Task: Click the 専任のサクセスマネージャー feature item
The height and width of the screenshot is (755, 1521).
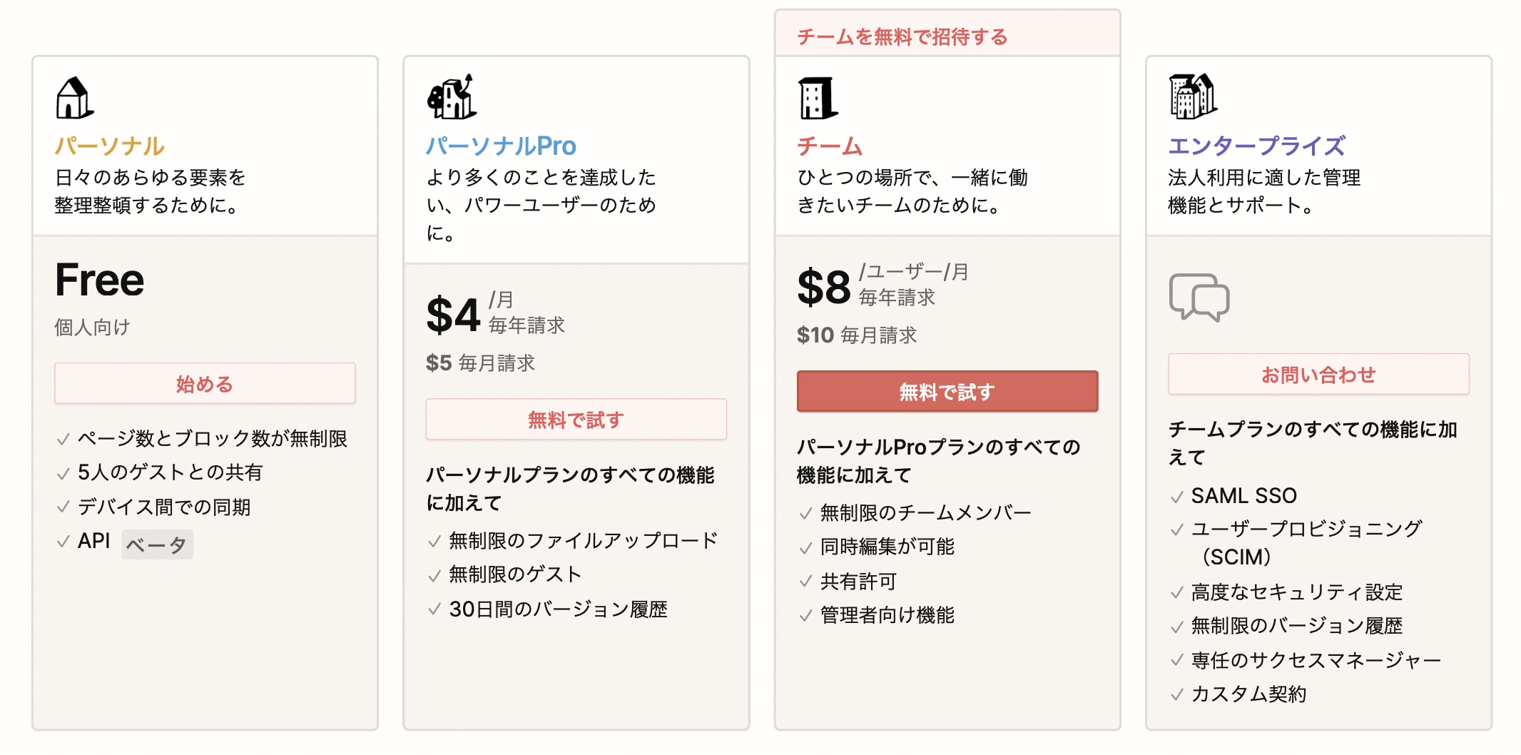Action: (1316, 660)
